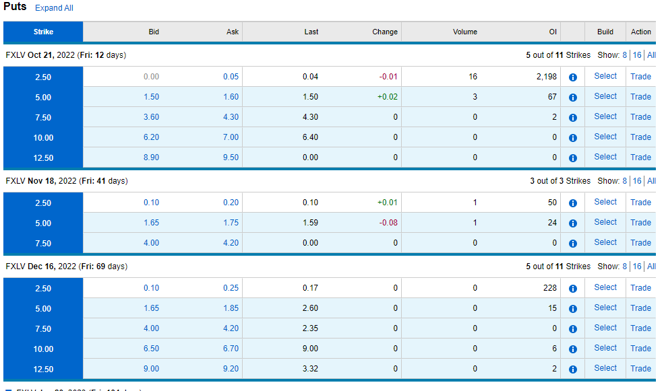Open info icon for Oct 21 5.00 put

(x=572, y=98)
